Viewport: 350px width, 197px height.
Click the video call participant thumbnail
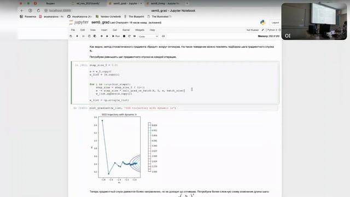click(x=314, y=21)
